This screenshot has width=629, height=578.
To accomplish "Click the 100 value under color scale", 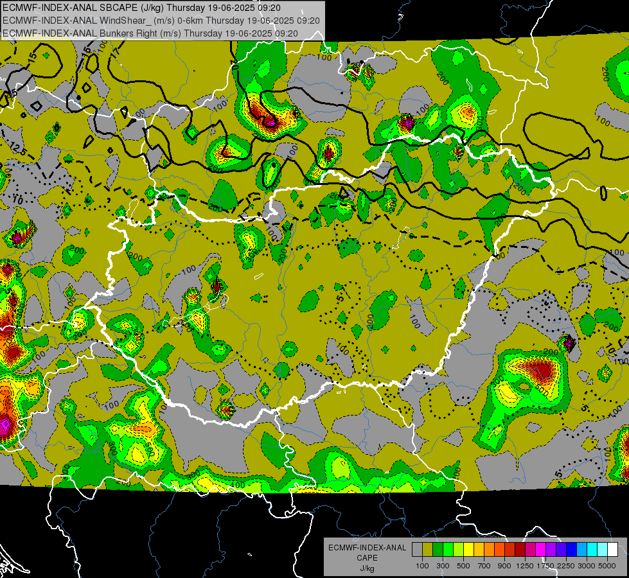I will click(x=422, y=566).
